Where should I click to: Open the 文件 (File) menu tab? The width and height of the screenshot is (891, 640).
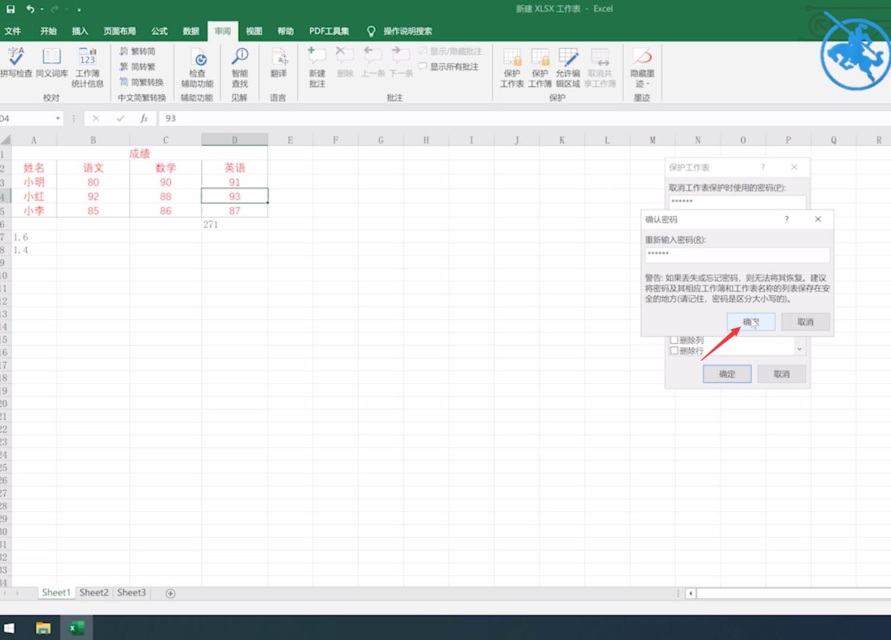click(x=12, y=31)
